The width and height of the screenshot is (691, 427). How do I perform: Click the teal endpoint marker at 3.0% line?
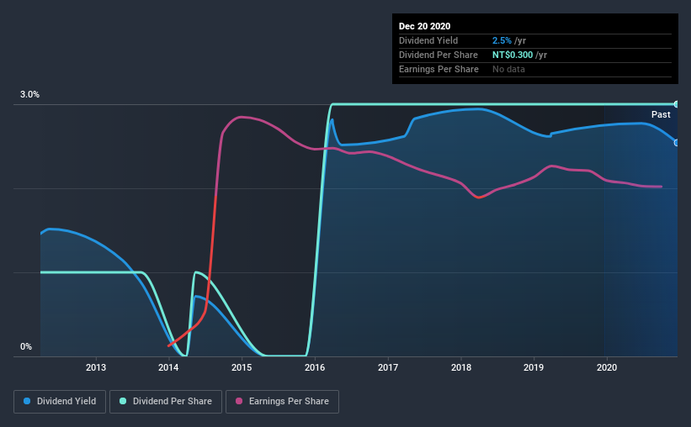point(676,104)
